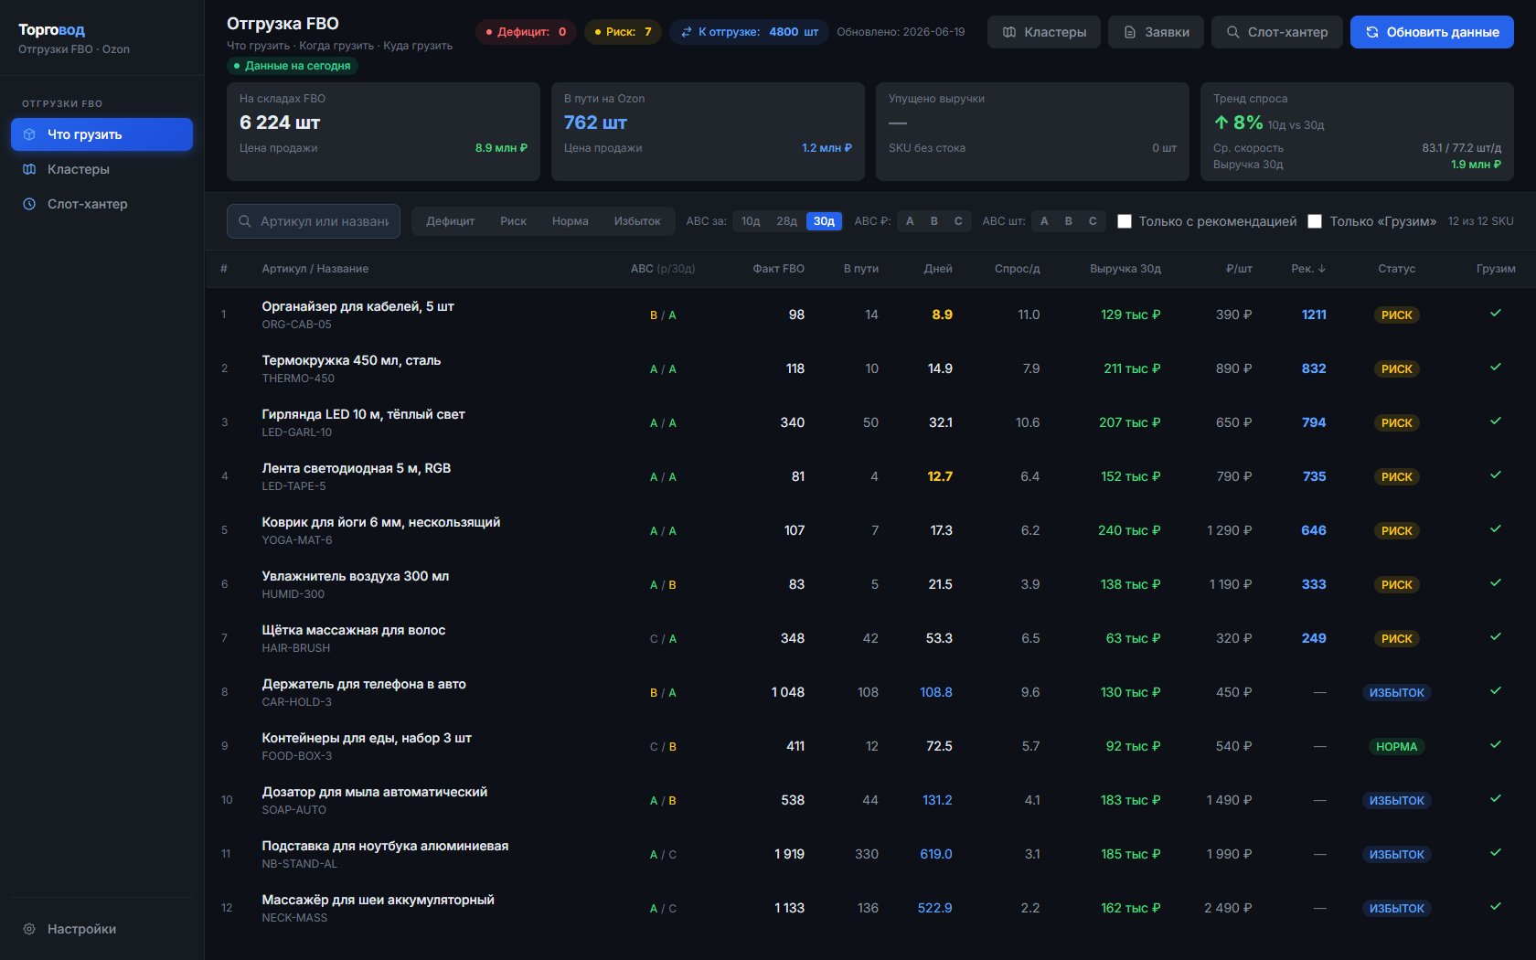This screenshot has height=960, width=1536.
Task: Click the clock icon beside the sidebar Слот-хантер item
Action: tap(29, 204)
